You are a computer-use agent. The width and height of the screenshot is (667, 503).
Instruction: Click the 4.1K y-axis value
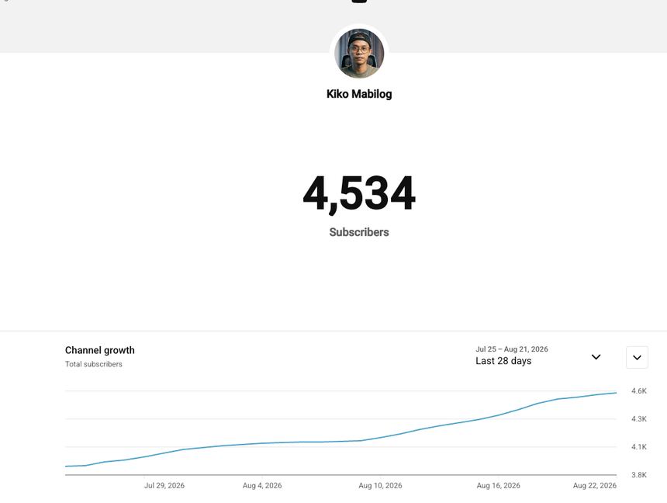[x=639, y=447]
